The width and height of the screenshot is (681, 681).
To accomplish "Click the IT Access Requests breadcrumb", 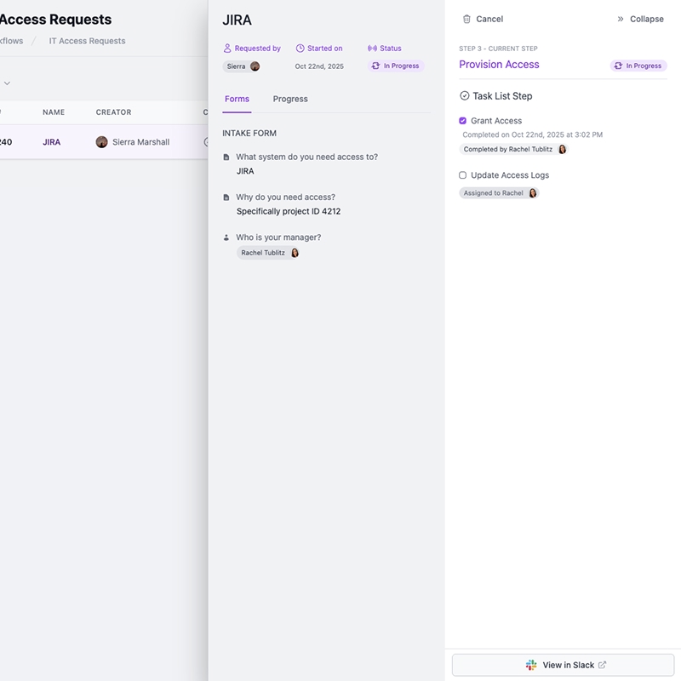I will (87, 41).
